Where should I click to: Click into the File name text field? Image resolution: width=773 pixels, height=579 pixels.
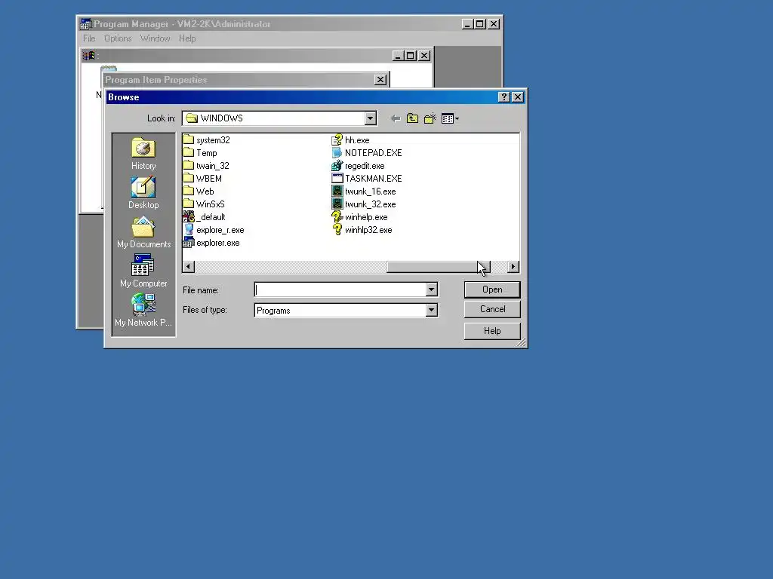tap(340, 289)
